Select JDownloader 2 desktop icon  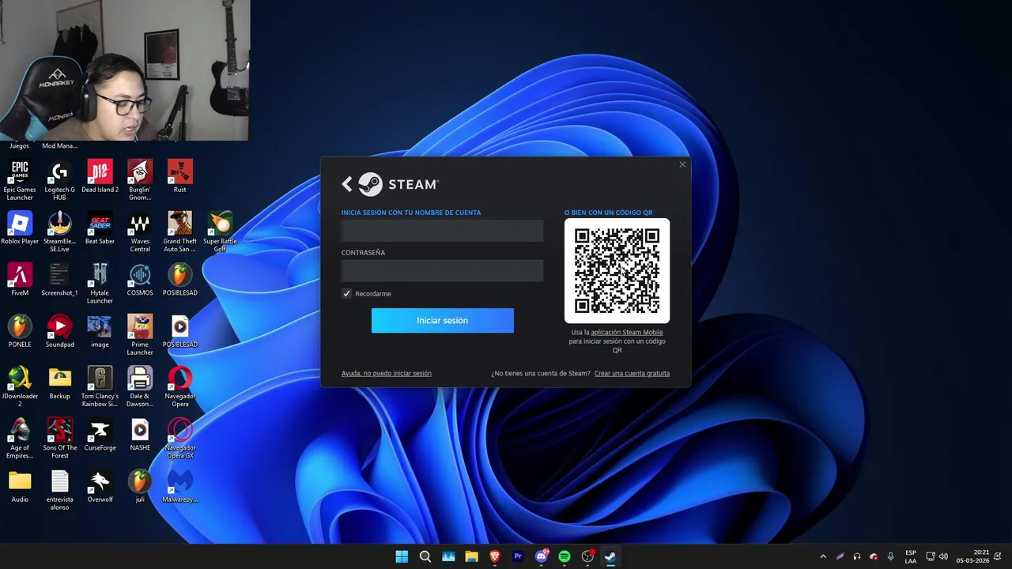[20, 387]
